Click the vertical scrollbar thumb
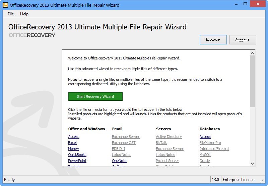The width and height of the screenshot is (268, 186). 252,81
